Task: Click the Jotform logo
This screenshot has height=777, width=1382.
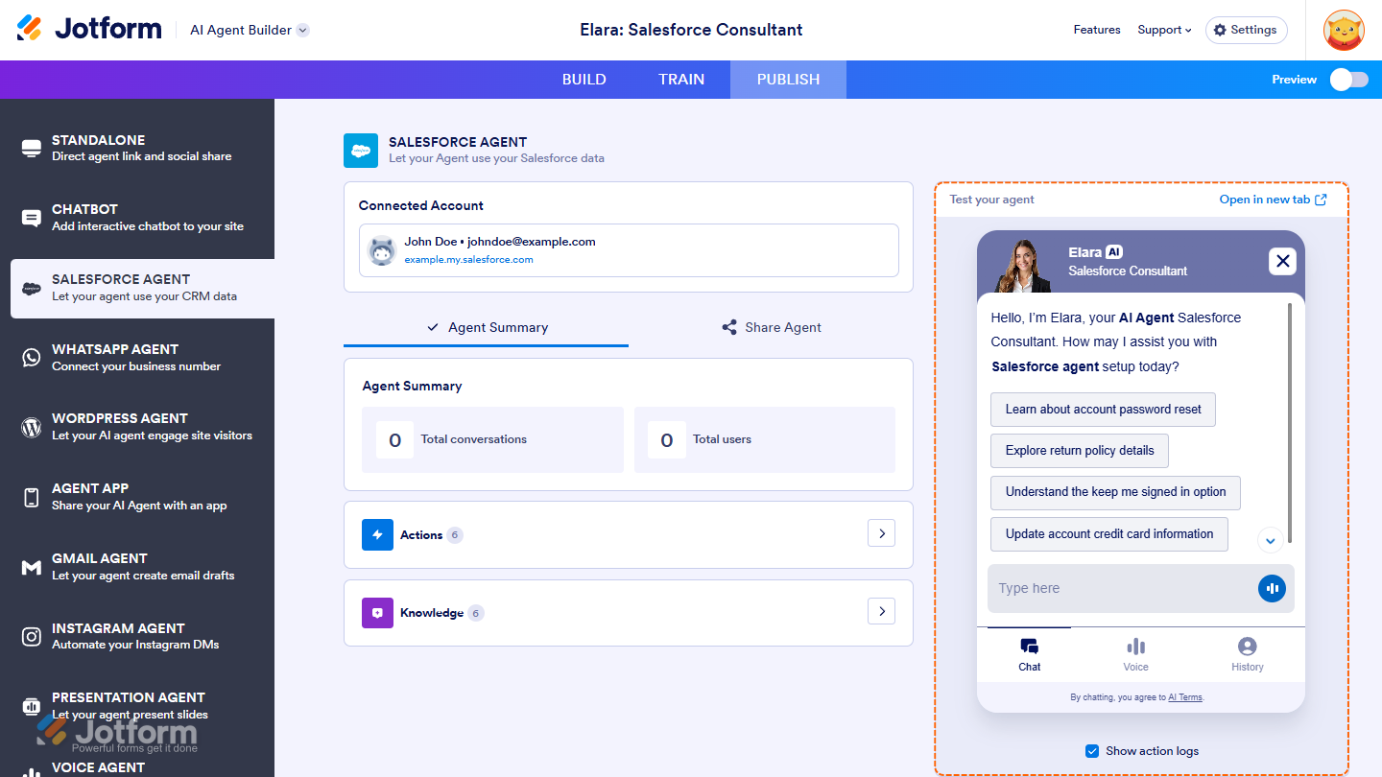Action: (88, 29)
